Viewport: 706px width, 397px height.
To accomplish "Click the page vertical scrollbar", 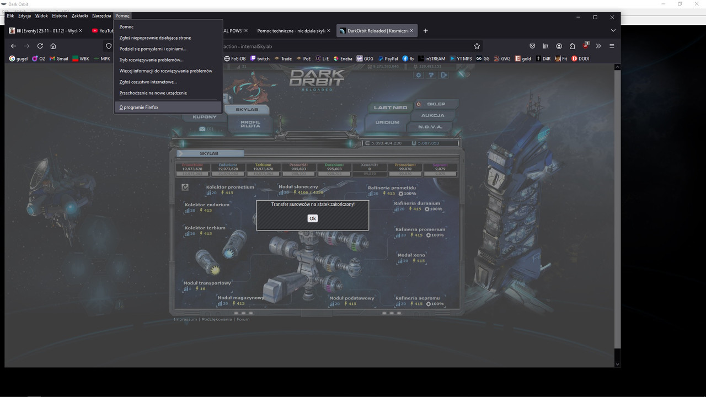I will click(x=618, y=210).
